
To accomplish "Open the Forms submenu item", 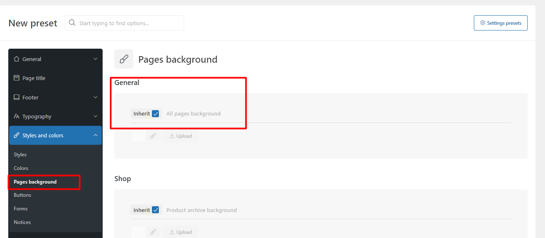I will pyautogui.click(x=21, y=209).
